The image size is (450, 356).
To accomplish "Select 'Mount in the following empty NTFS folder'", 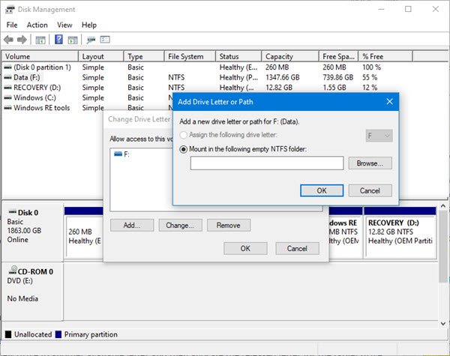I will click(184, 149).
